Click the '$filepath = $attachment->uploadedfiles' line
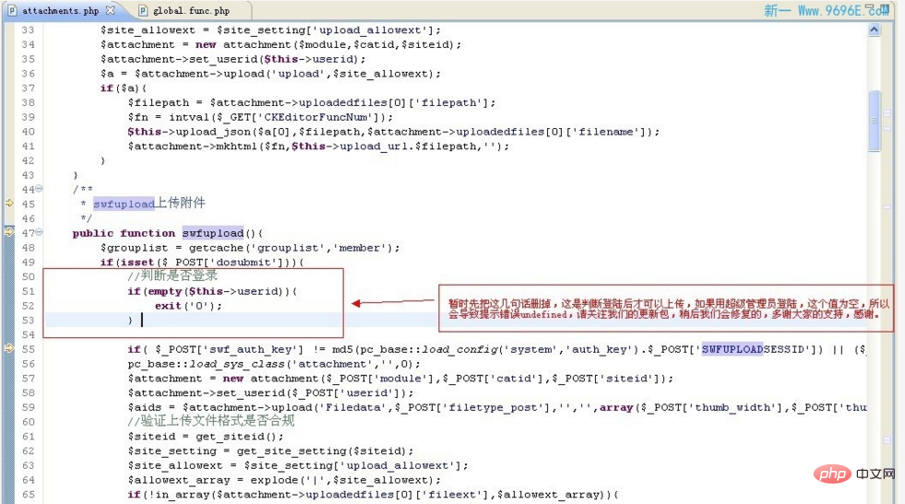The width and height of the screenshot is (905, 504). click(312, 102)
